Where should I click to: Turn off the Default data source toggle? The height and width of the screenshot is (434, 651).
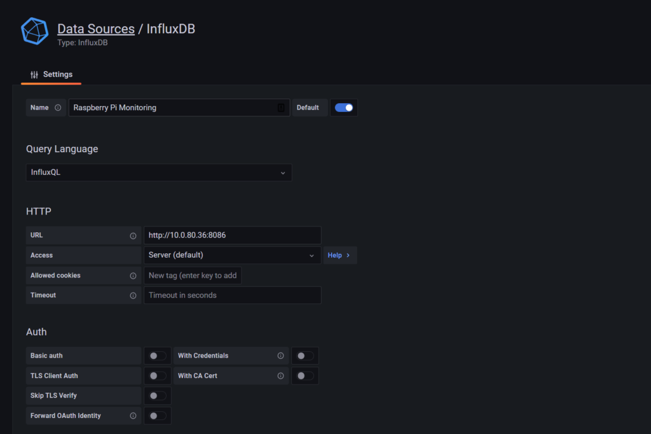tap(344, 108)
